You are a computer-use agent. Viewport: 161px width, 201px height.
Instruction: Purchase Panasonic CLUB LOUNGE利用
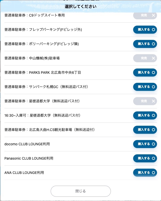click(145, 158)
